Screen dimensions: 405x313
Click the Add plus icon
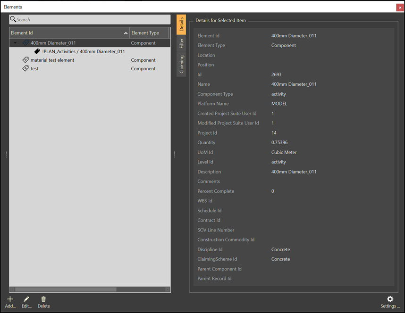(x=10, y=299)
